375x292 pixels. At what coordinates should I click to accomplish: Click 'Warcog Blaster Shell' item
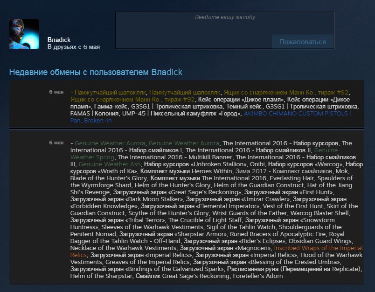click(320, 213)
